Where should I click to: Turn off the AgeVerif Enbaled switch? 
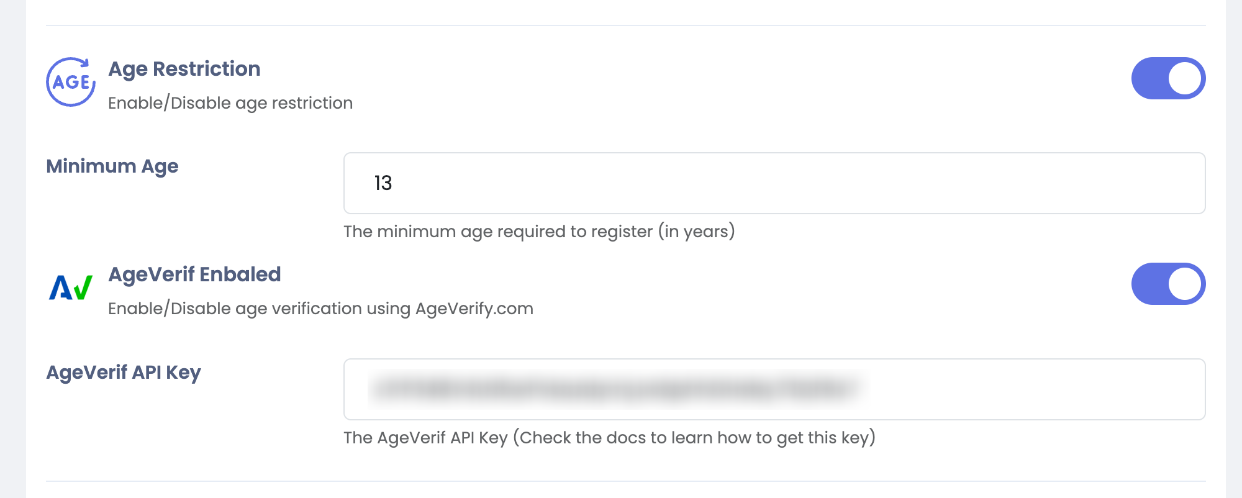(x=1167, y=284)
